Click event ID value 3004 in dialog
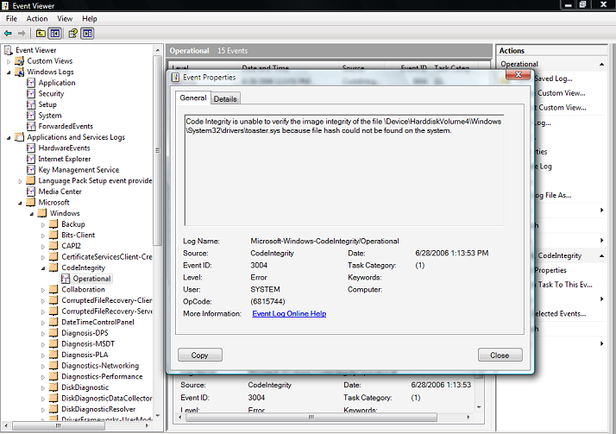This screenshot has height=434, width=616. coord(259,266)
